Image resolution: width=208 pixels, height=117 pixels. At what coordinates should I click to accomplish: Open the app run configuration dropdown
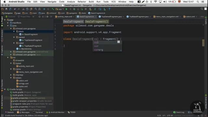pyautogui.click(x=60, y=9)
